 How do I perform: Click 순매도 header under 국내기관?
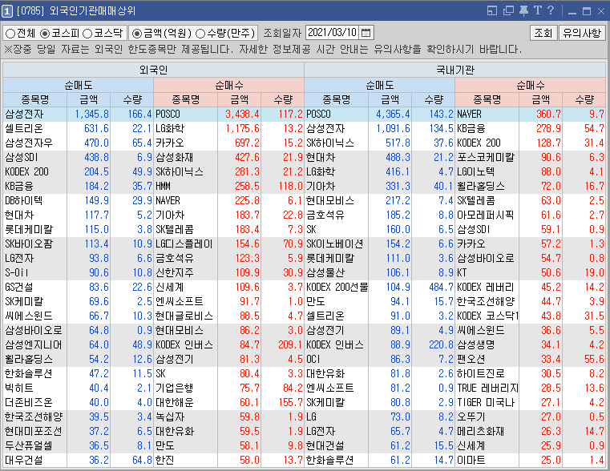[380, 85]
